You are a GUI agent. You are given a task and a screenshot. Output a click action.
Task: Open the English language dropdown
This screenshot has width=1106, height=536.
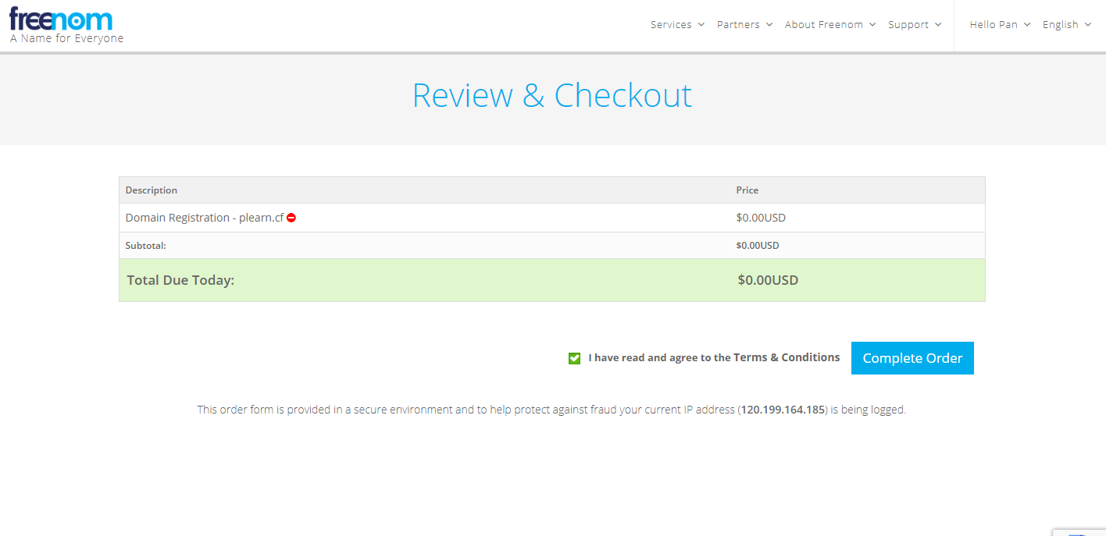1066,25
